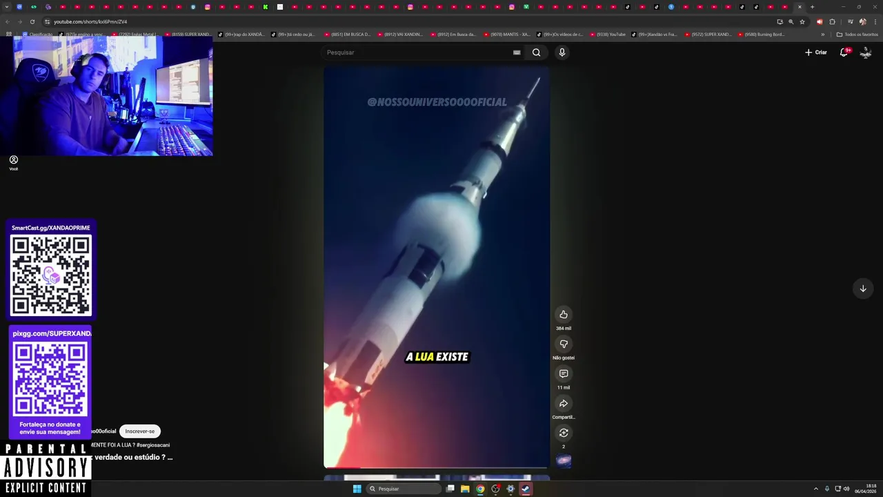Close the active browser tab
This screenshot has width=883, height=497.
coord(800,7)
